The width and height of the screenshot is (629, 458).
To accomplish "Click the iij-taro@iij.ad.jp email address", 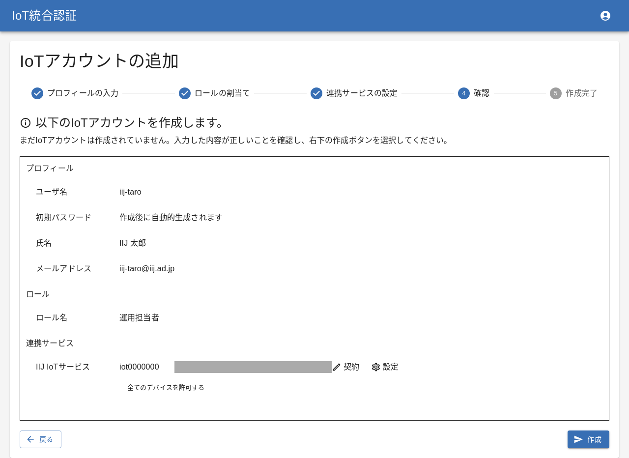I will (147, 269).
